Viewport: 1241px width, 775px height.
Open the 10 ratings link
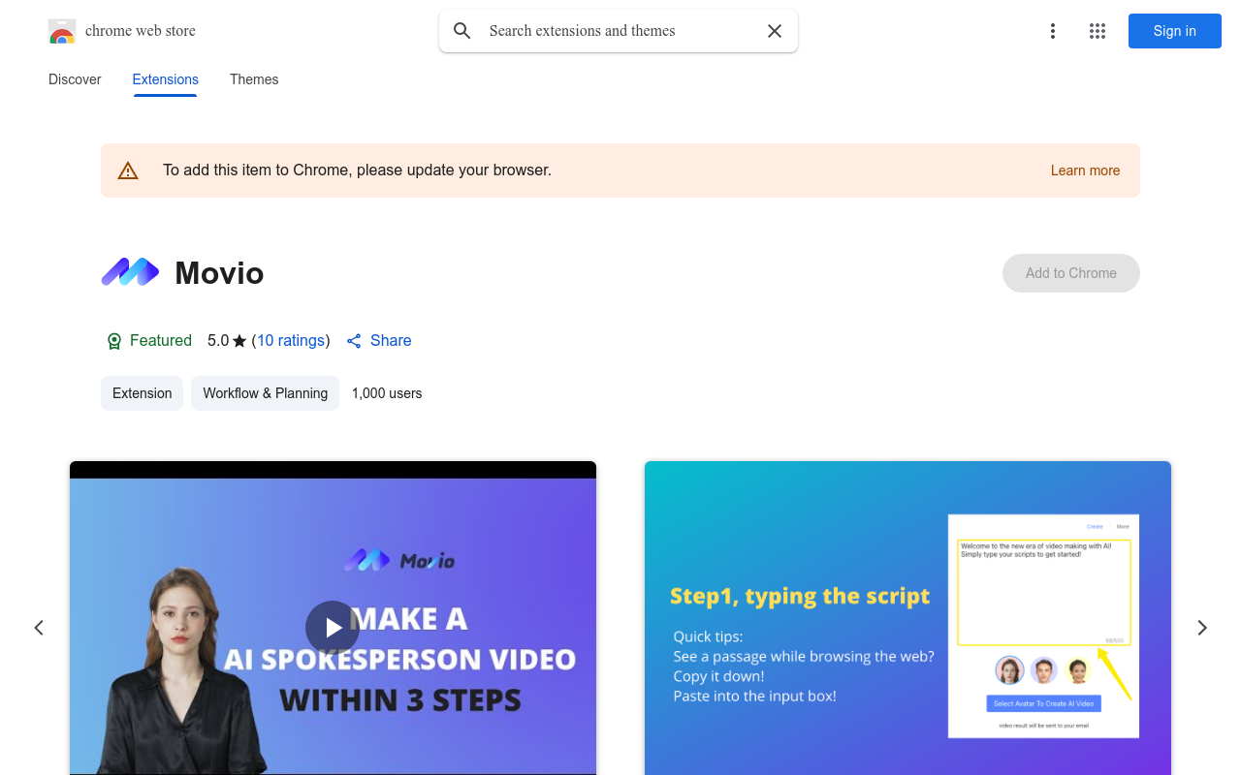tap(291, 341)
